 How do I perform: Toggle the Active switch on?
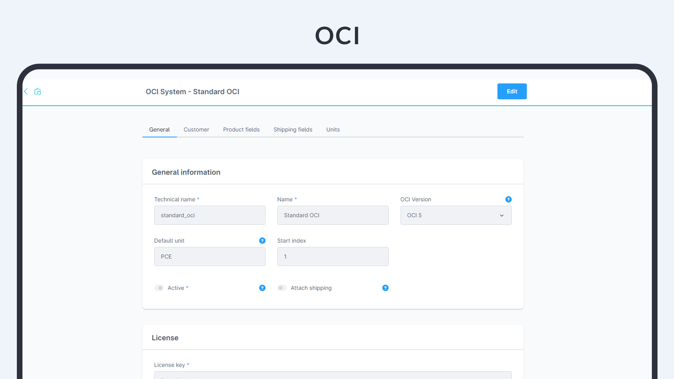pos(159,287)
